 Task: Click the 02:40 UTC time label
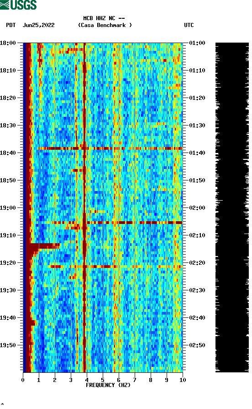tap(197, 318)
